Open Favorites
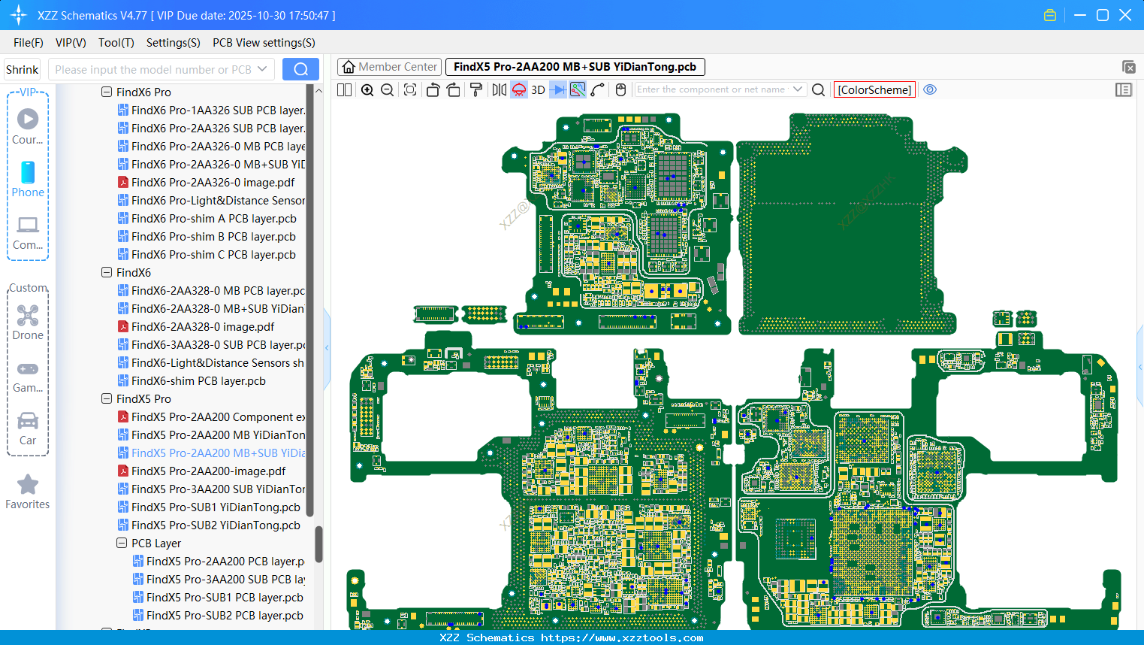 [x=28, y=492]
